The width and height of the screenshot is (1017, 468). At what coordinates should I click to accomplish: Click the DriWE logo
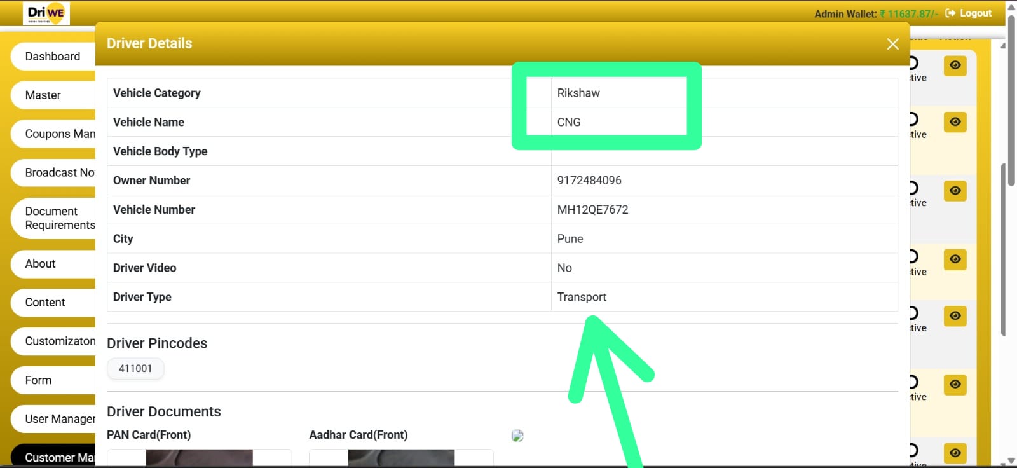point(46,13)
